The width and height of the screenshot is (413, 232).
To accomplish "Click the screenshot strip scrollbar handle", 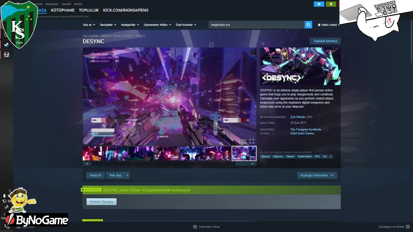I will 241,164.
